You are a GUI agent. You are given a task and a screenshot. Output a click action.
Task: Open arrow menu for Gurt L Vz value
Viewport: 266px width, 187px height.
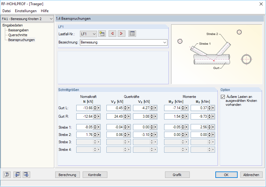(155, 108)
